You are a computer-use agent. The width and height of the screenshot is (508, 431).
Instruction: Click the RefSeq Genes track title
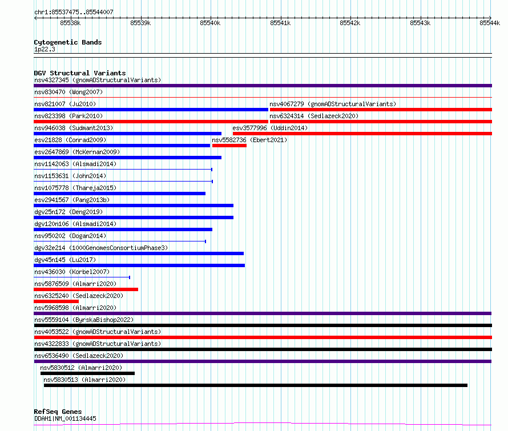(x=58, y=412)
